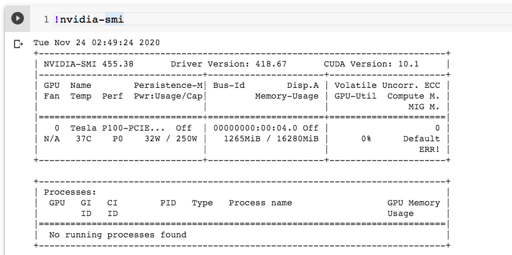
Task: Click the Tue Nov 24 timestamp line
Action: pyautogui.click(x=96, y=43)
